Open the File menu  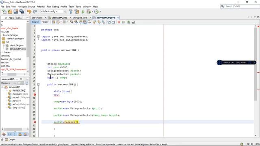point(2,6)
